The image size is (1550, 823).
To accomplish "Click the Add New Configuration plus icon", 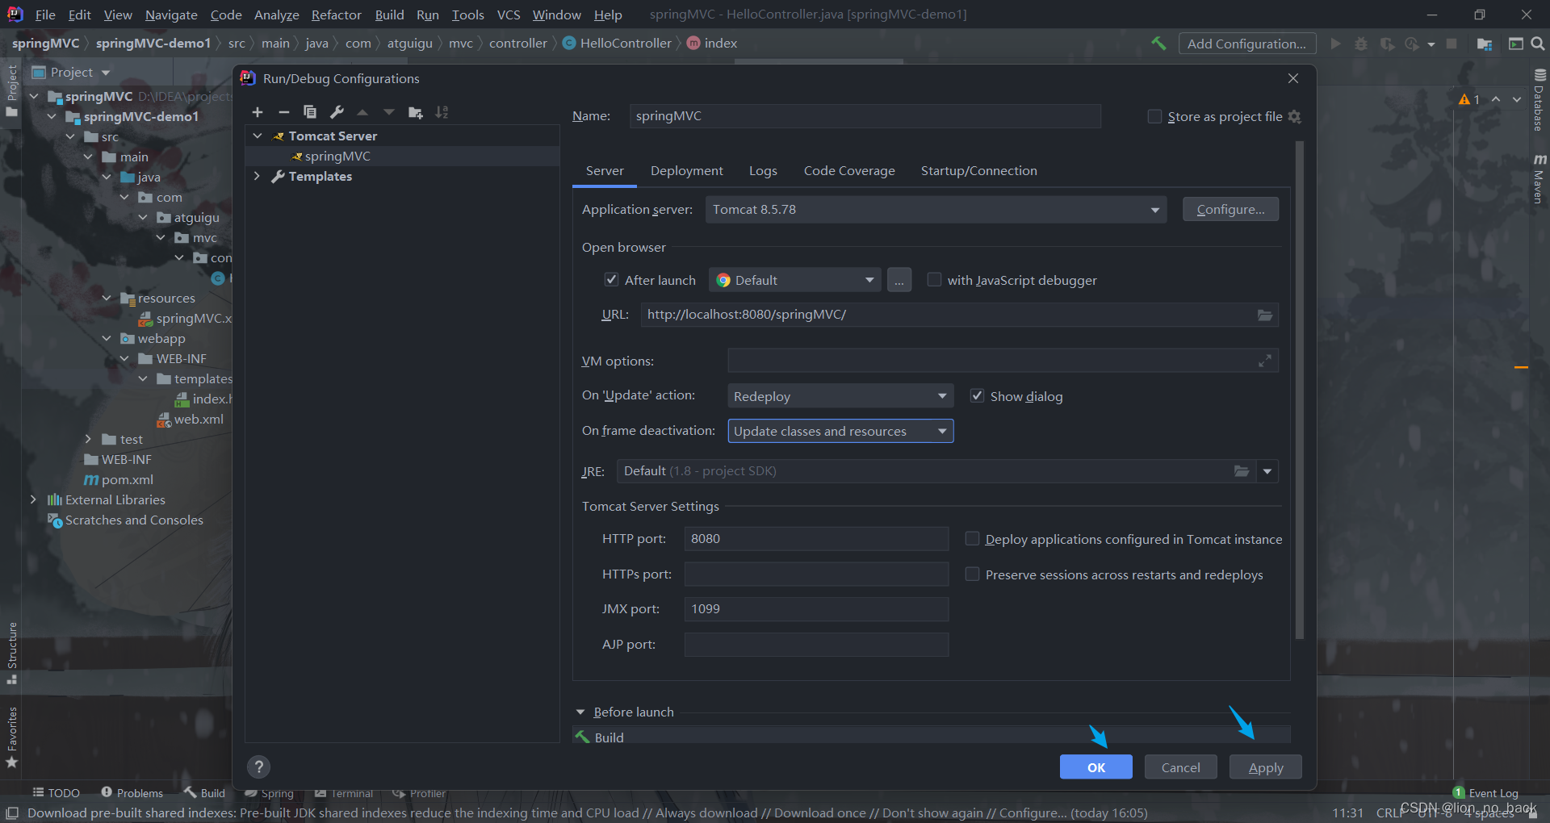I will click(x=258, y=112).
